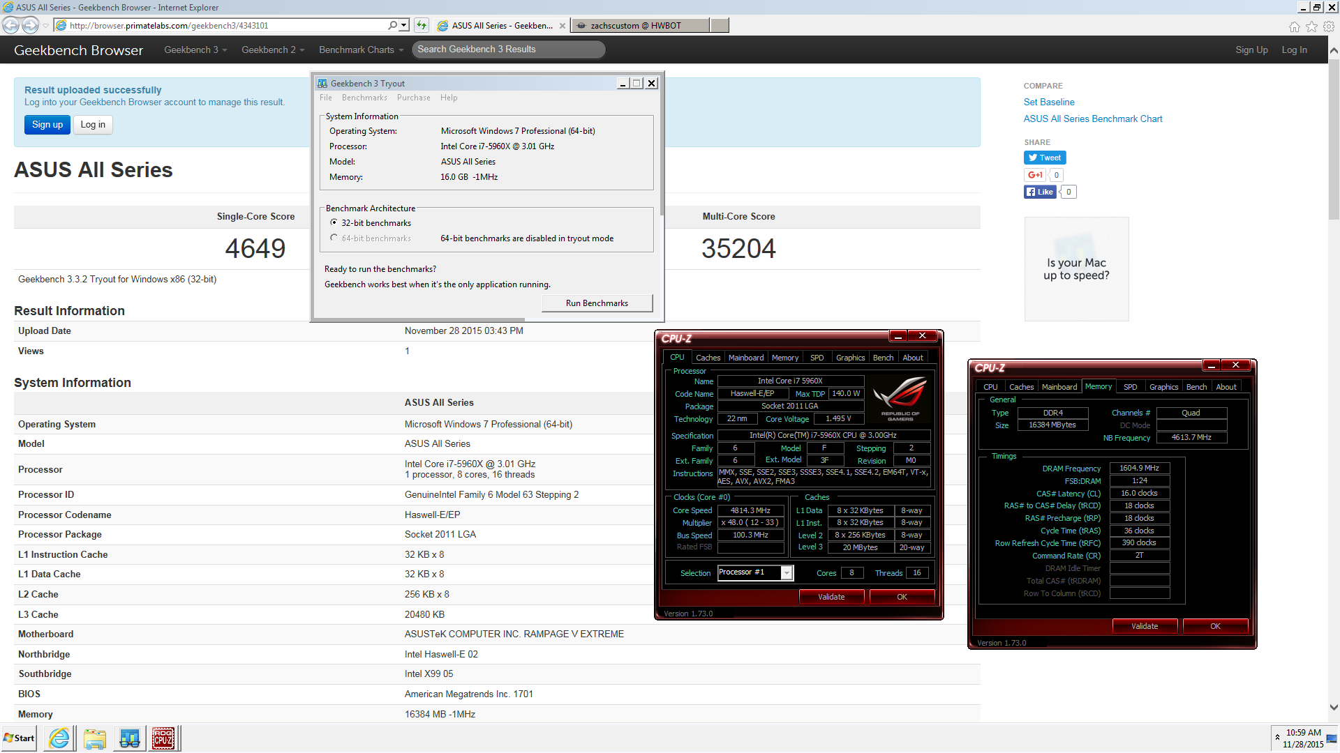Image resolution: width=1340 pixels, height=753 pixels.
Task: Click OK in right CPU-Z Memory window
Action: point(1215,626)
